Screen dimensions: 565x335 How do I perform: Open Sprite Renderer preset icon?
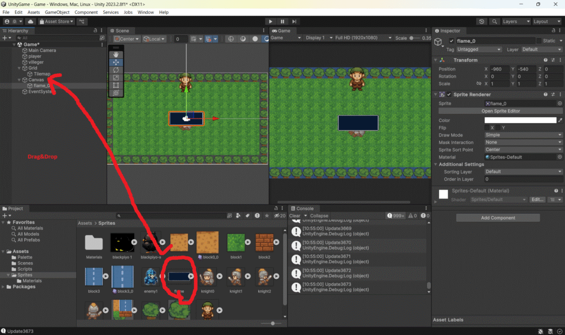(x=553, y=94)
